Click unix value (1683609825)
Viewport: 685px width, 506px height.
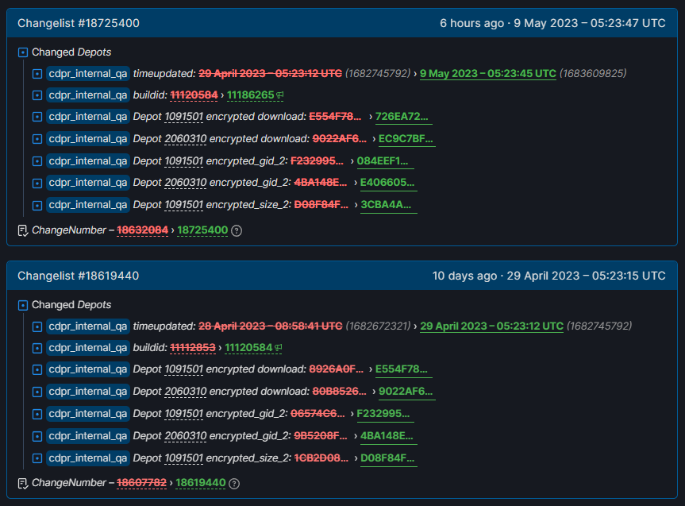pyautogui.click(x=593, y=73)
